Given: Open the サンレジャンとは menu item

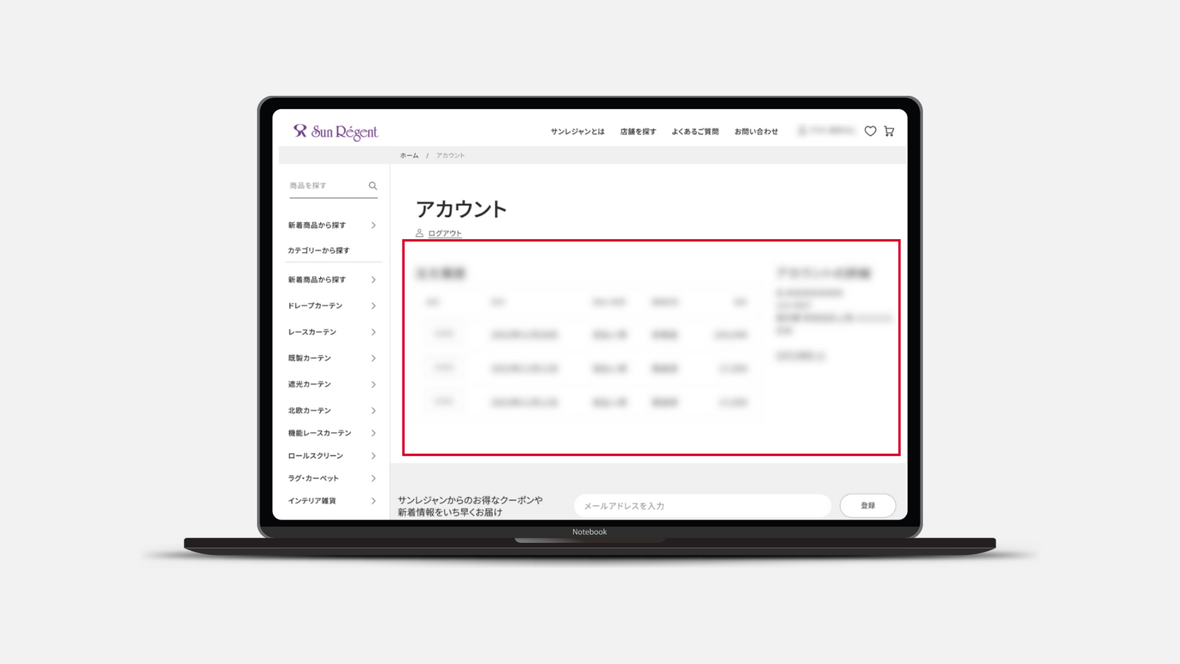Looking at the screenshot, I should click(x=577, y=131).
